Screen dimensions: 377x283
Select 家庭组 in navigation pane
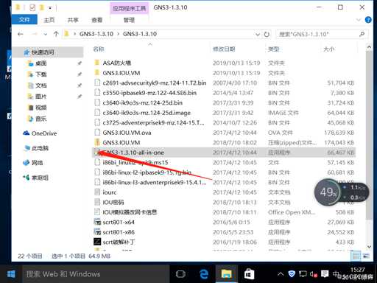click(x=40, y=178)
